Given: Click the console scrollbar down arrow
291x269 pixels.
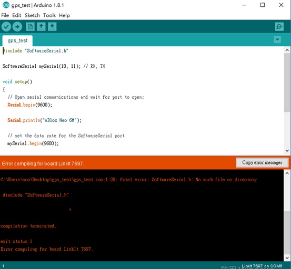Looking at the screenshot, I should point(287,257).
